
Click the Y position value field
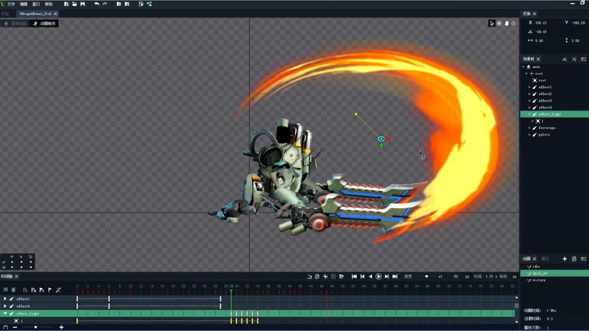coord(577,23)
